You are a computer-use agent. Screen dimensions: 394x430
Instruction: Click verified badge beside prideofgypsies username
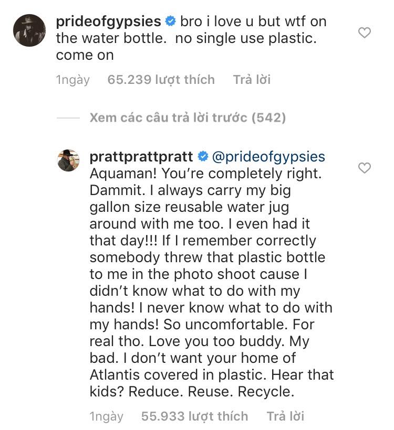click(x=170, y=22)
